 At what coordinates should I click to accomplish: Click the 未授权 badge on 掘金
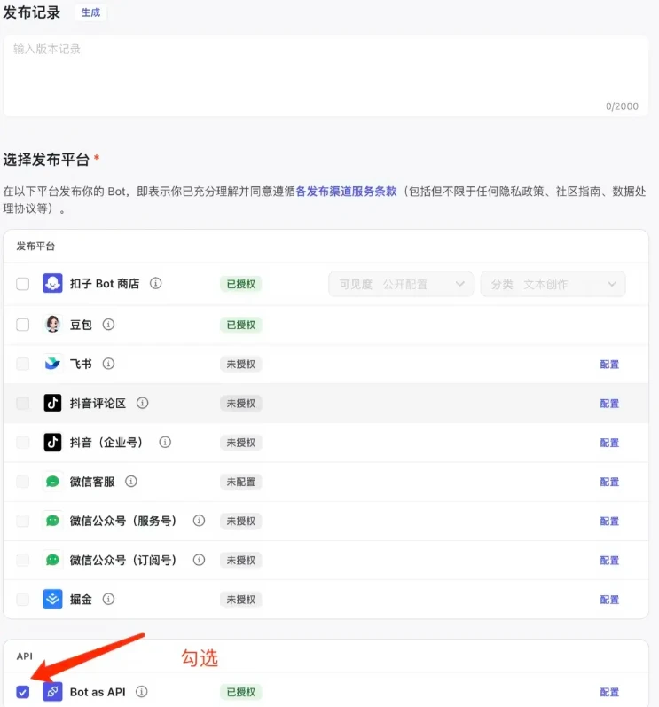click(x=240, y=600)
